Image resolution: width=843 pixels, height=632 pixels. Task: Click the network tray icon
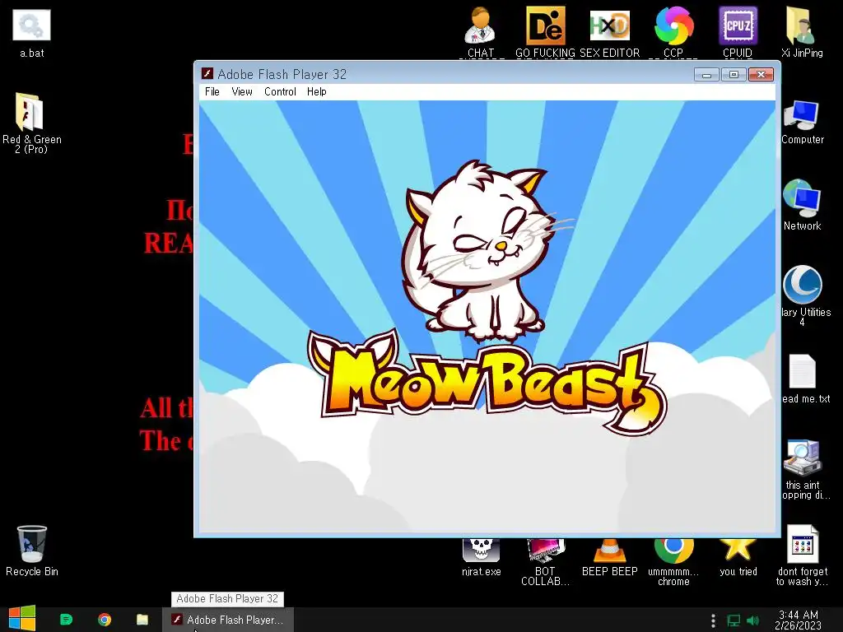point(734,620)
